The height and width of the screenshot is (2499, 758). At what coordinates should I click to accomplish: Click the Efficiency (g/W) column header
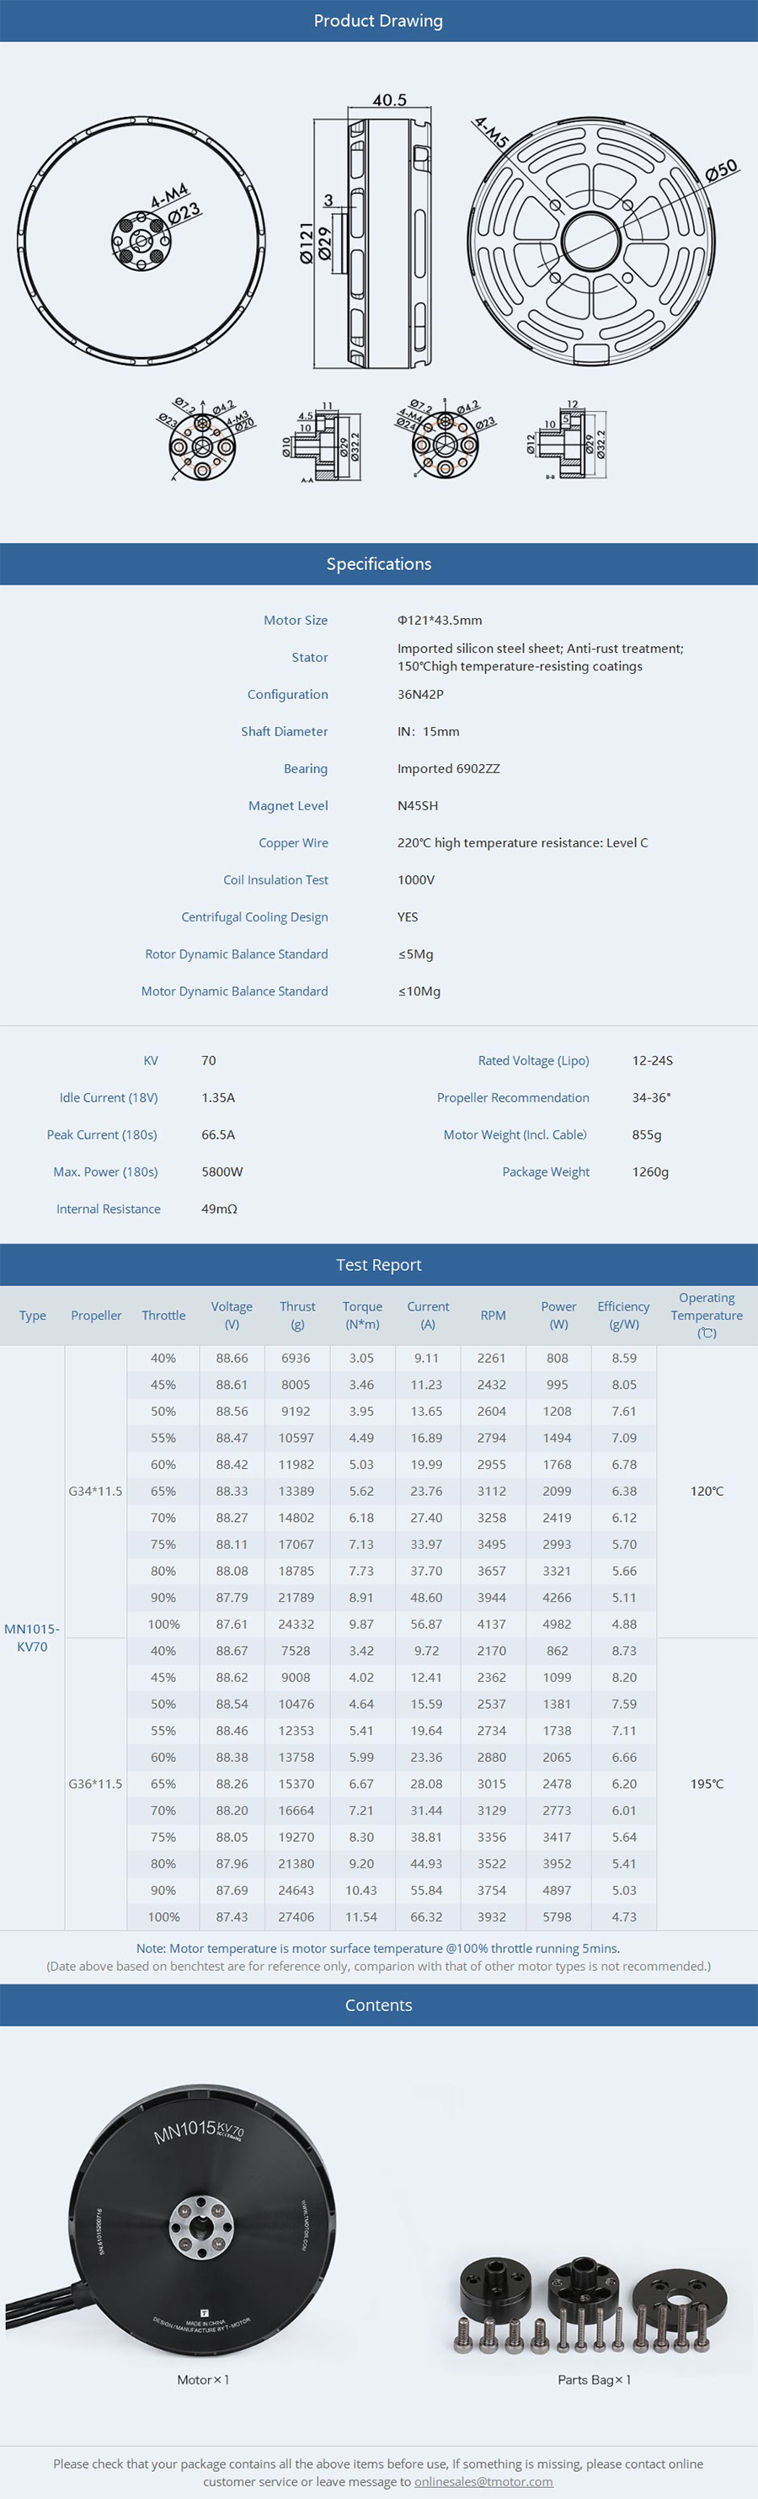pos(623,1316)
